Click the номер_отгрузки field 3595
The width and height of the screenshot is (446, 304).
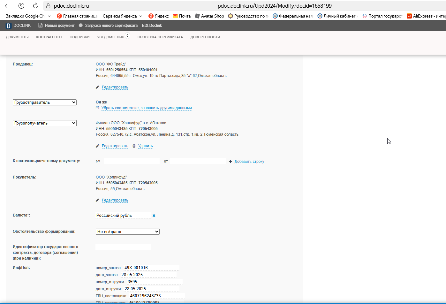tap(155, 282)
